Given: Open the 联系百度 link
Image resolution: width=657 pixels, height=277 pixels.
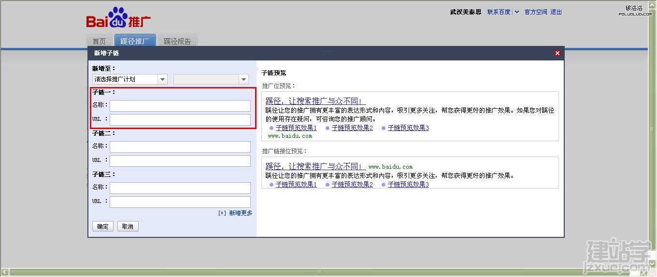Looking at the screenshot, I should [499, 12].
